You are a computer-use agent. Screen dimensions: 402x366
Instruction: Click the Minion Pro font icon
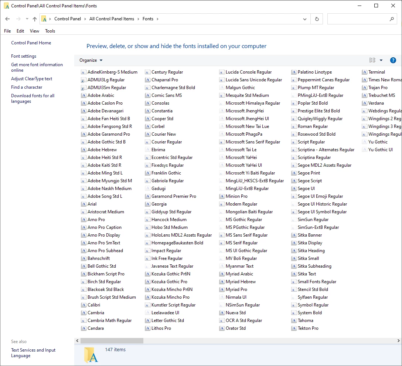coord(222,196)
